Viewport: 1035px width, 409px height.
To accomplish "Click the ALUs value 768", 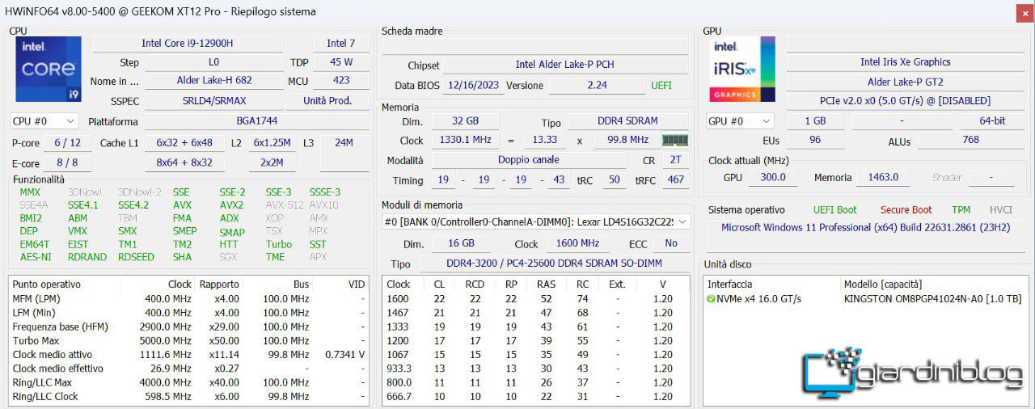I will [970, 140].
